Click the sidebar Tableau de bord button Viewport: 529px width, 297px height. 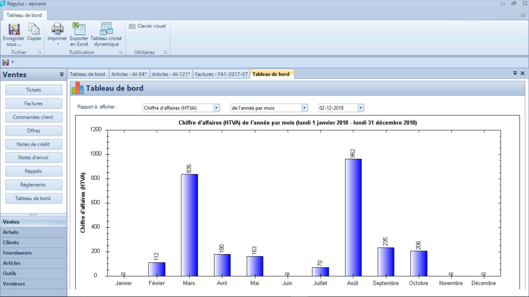pos(34,198)
